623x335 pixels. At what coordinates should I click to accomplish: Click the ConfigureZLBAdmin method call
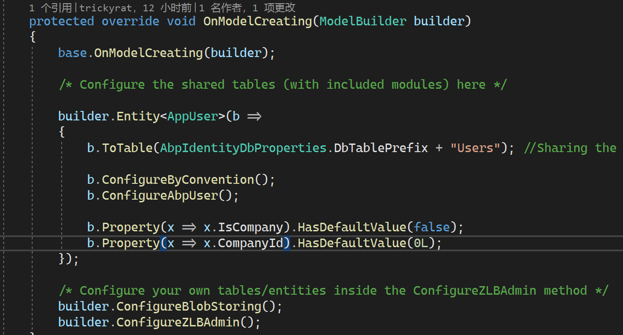(178, 322)
